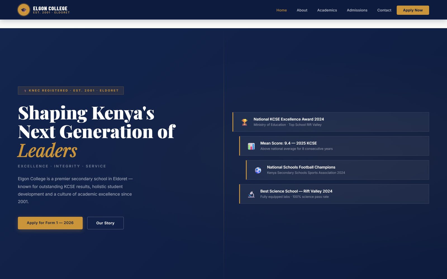Screen dimensions: 447x279
Task: Go to the About page
Action: coord(302,10)
